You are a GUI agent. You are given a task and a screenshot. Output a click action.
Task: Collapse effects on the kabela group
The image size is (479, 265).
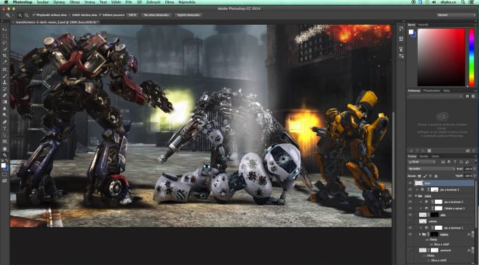coord(473,235)
